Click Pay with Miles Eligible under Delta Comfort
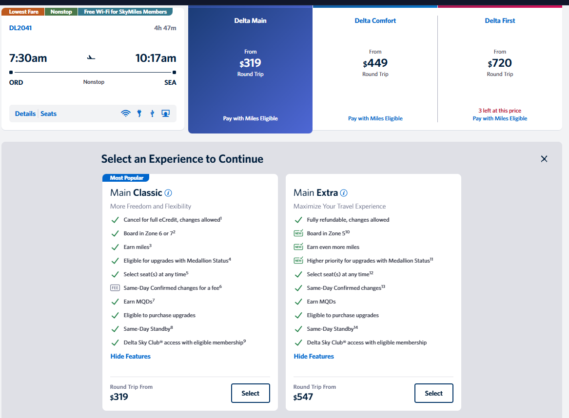569x418 pixels. [375, 118]
